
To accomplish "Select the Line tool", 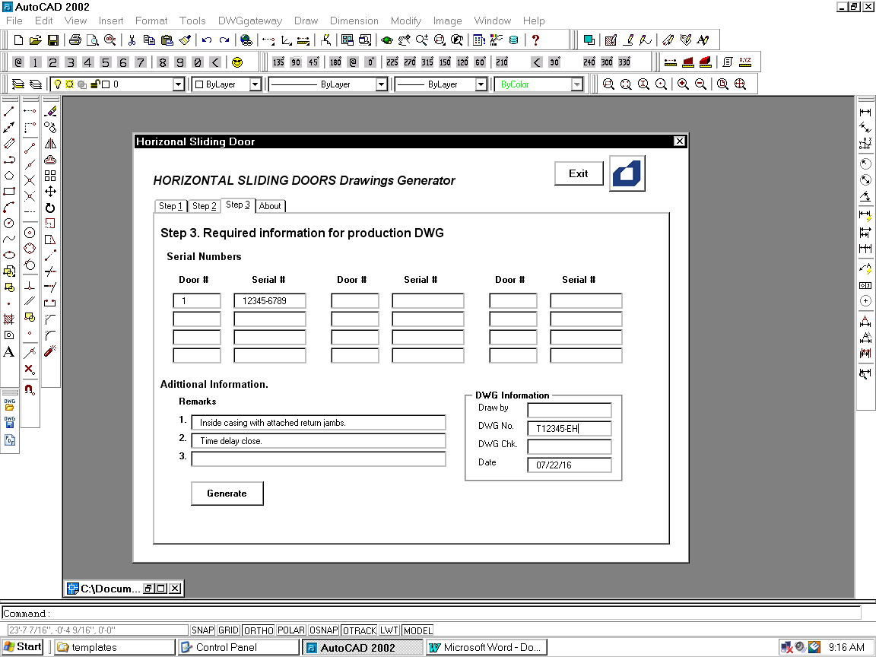I will [x=10, y=111].
